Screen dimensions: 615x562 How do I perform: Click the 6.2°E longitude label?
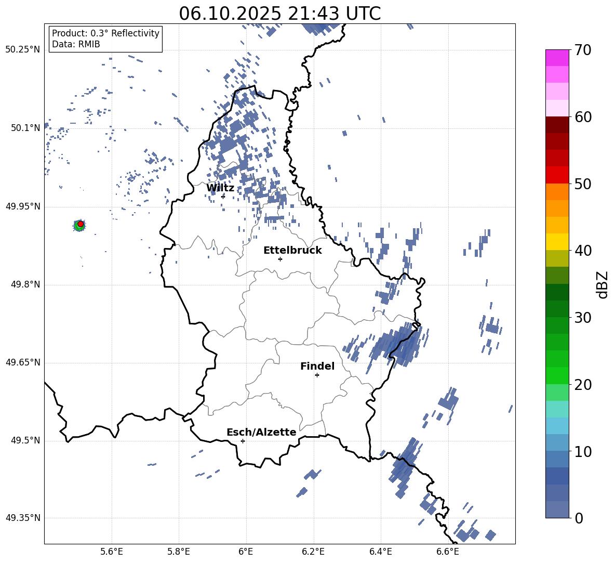pyautogui.click(x=313, y=552)
